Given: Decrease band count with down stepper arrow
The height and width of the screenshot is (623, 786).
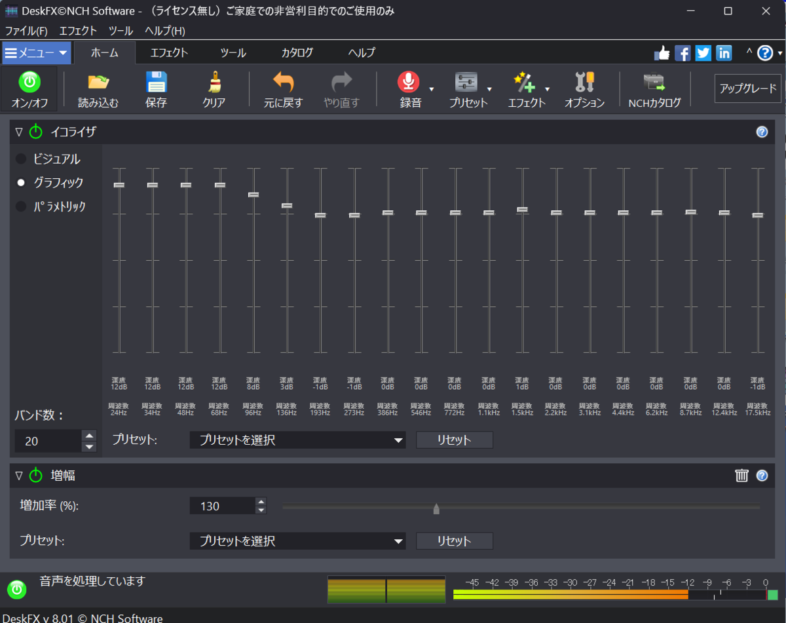Looking at the screenshot, I should (90, 447).
